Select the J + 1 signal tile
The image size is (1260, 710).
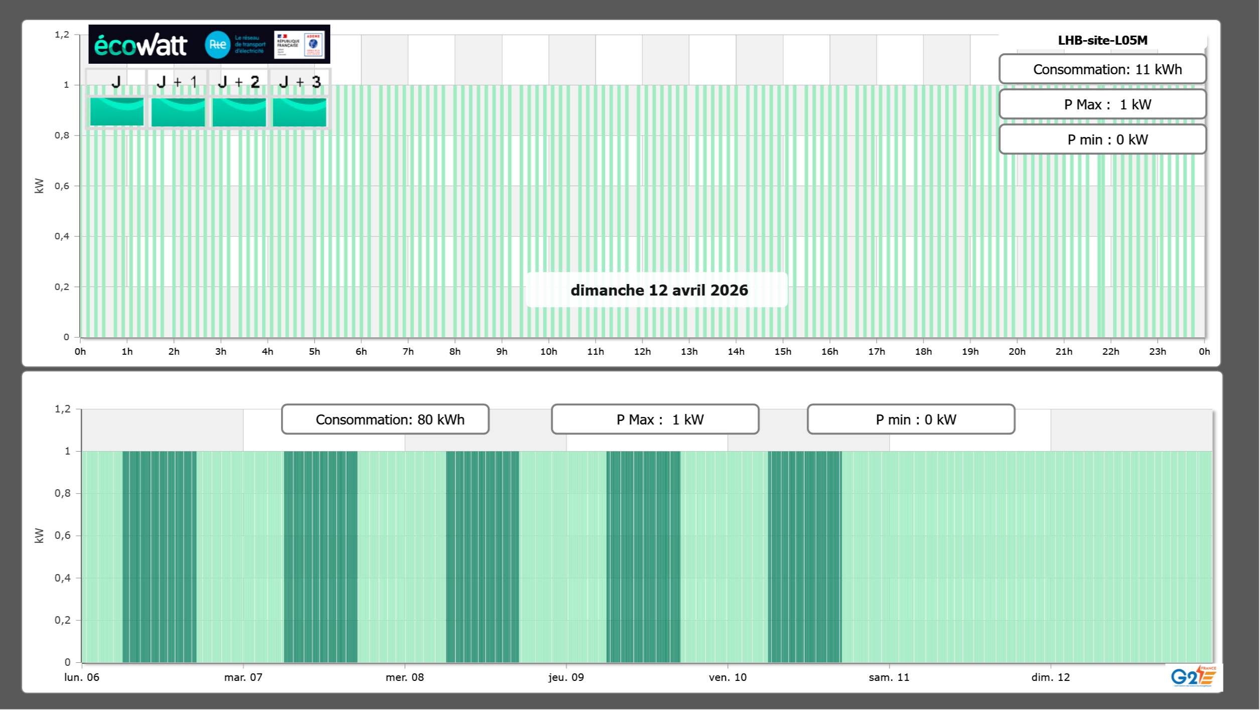click(178, 111)
